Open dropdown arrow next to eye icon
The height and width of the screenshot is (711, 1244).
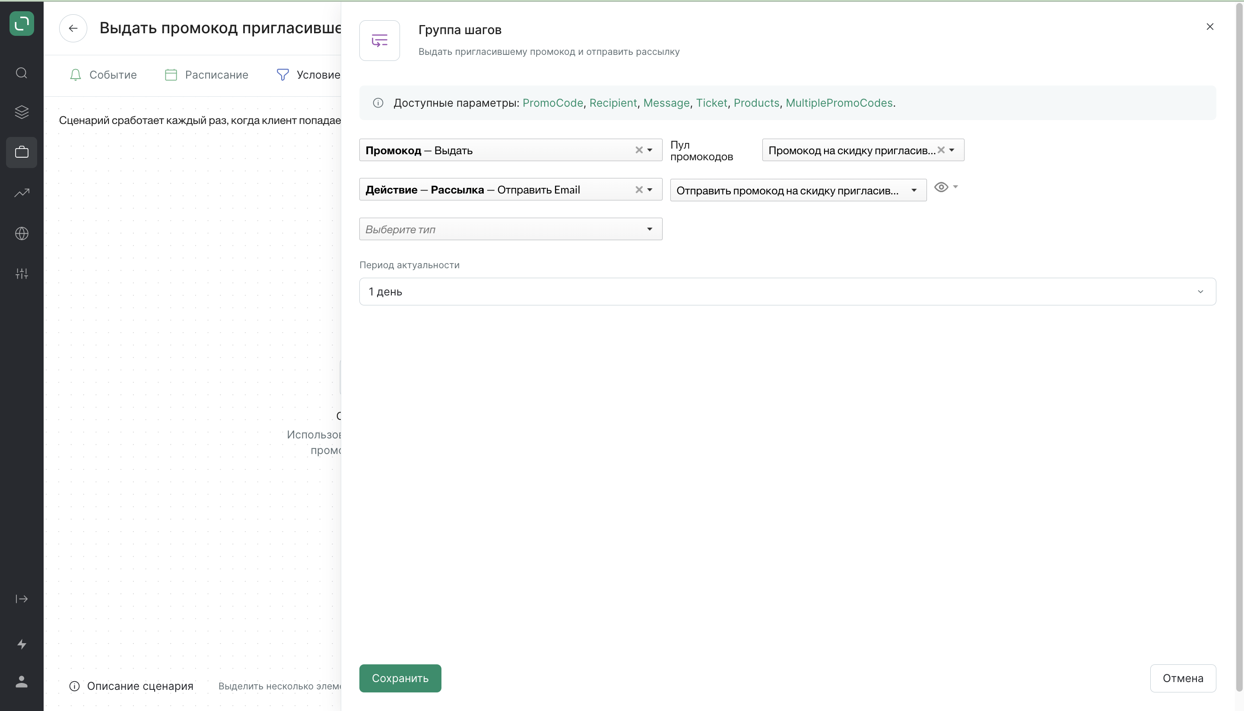[955, 187]
